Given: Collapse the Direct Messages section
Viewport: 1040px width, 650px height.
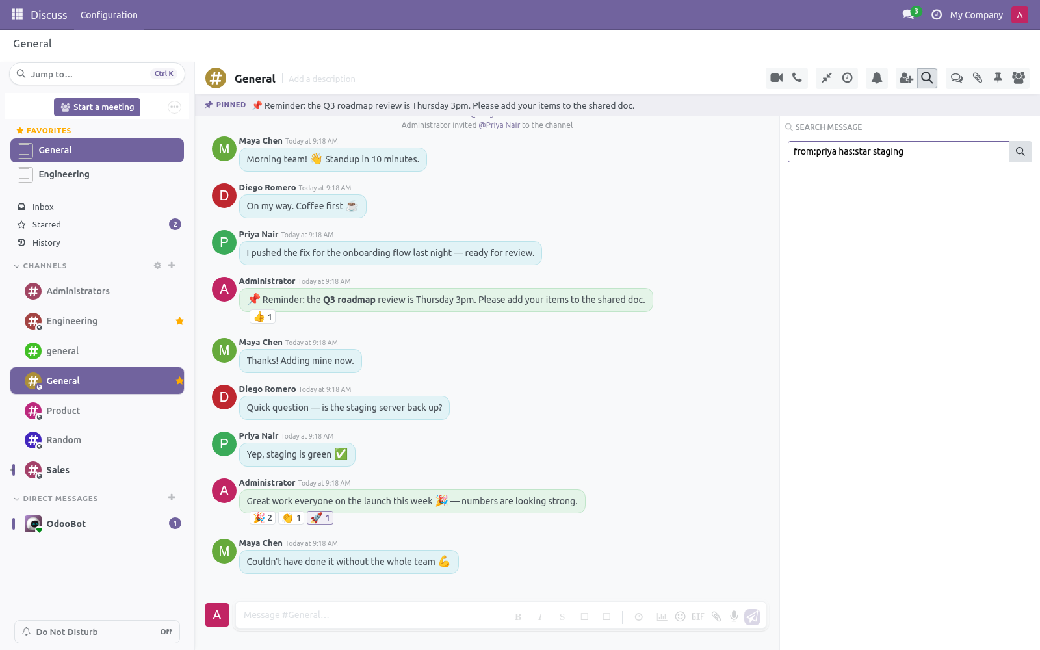Looking at the screenshot, I should (56, 499).
